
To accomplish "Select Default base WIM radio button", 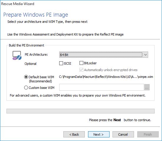I will (x=26, y=77).
